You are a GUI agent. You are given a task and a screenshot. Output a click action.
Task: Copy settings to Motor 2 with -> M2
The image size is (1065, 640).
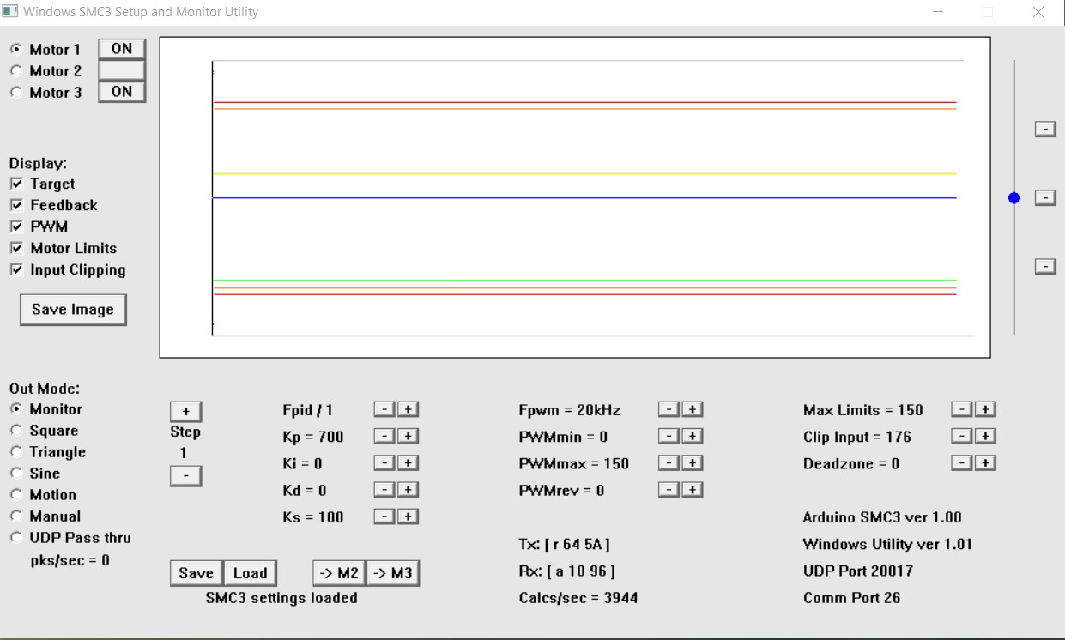(340, 573)
